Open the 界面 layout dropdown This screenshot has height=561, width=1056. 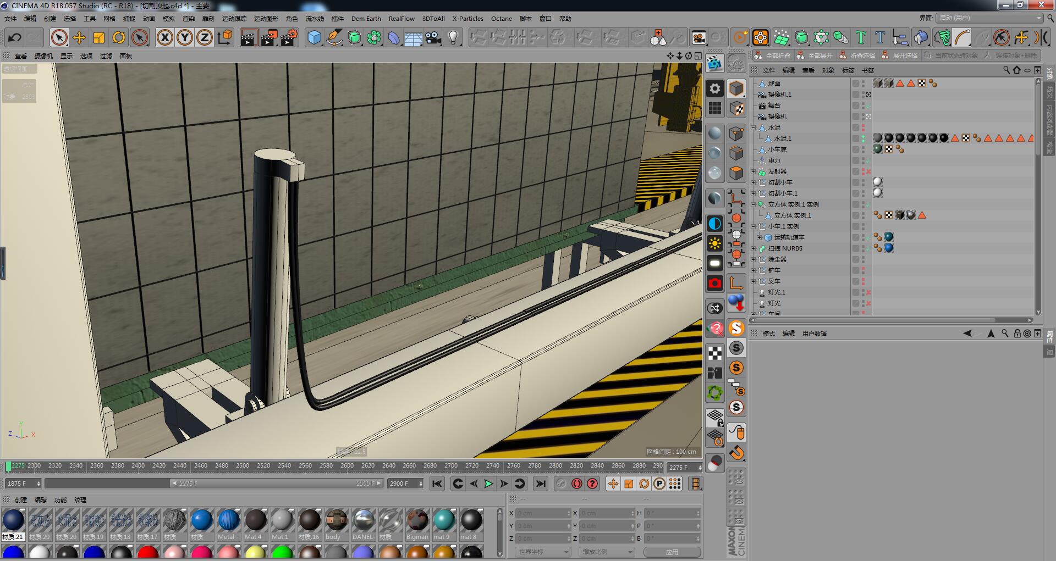990,18
